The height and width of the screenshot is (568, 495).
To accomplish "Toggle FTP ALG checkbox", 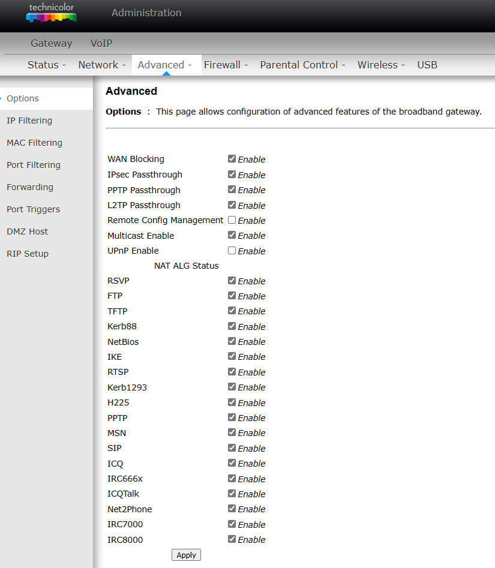I will click(232, 296).
